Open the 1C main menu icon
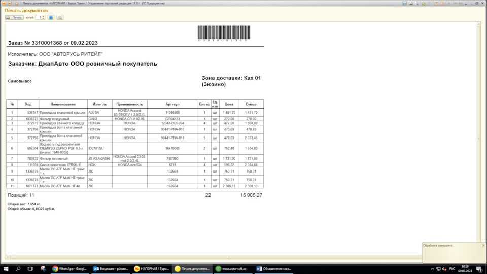The height and width of the screenshot is (274, 487). click(4, 3)
